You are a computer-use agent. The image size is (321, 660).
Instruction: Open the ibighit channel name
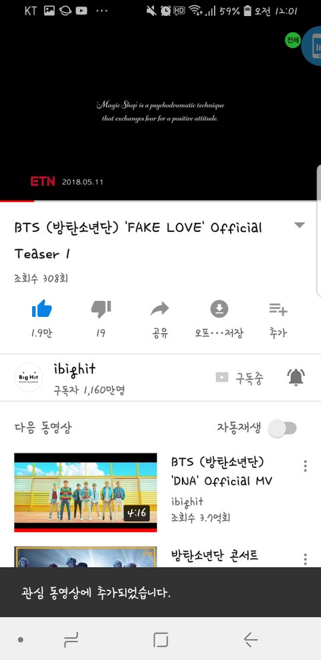tap(75, 369)
